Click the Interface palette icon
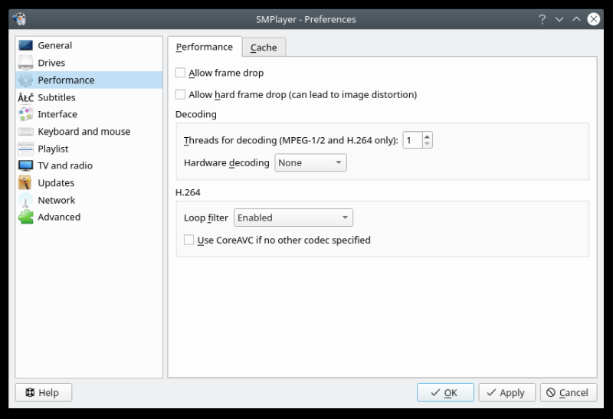 coord(26,114)
